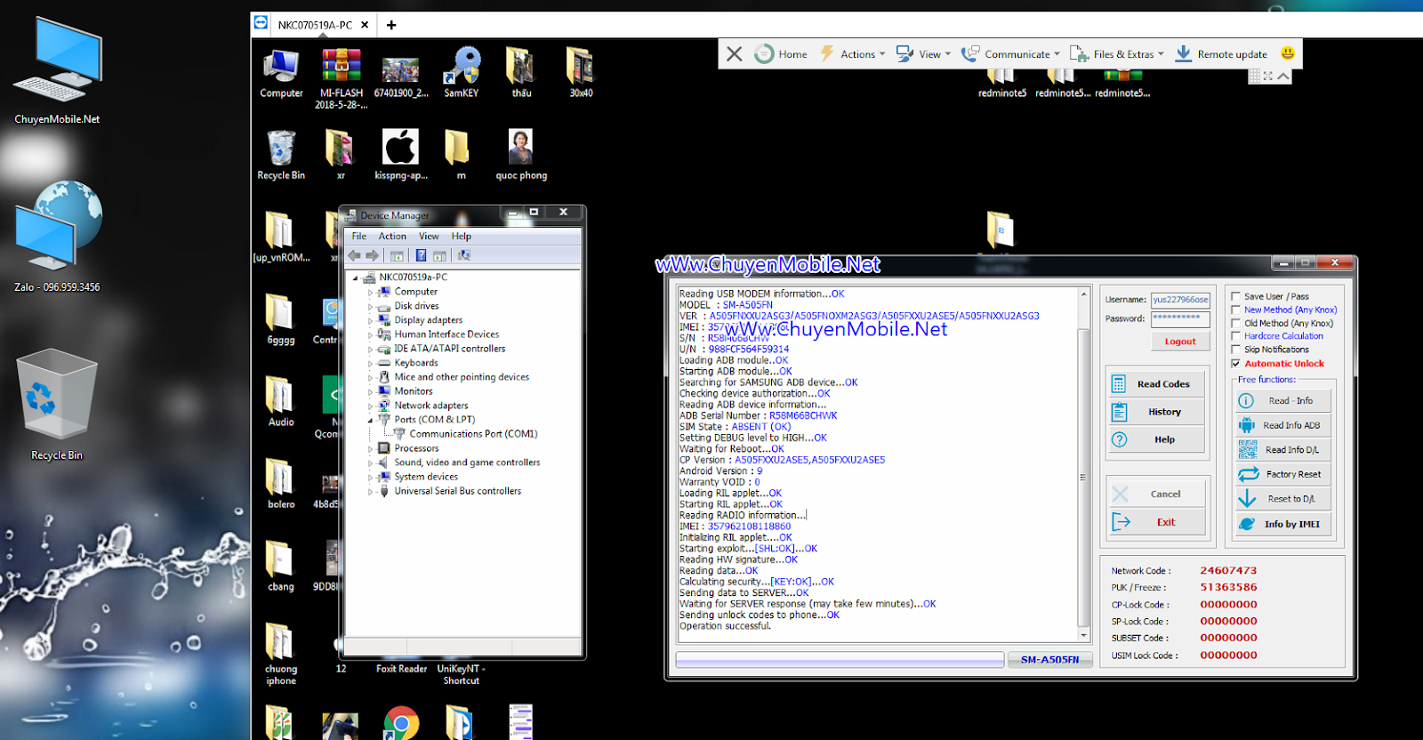Click the Logout button
Image resolution: width=1423 pixels, height=740 pixels.
pyautogui.click(x=1180, y=341)
